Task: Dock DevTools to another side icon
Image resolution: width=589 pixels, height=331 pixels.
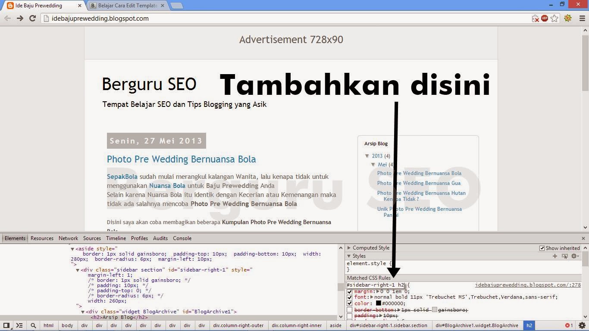Action: point(6,325)
